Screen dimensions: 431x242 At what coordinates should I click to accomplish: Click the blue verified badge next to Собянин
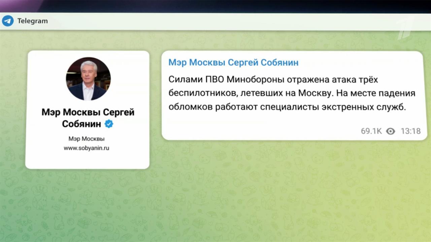109,124
